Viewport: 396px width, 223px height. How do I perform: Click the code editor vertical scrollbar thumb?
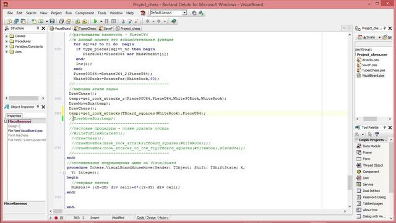click(350, 183)
